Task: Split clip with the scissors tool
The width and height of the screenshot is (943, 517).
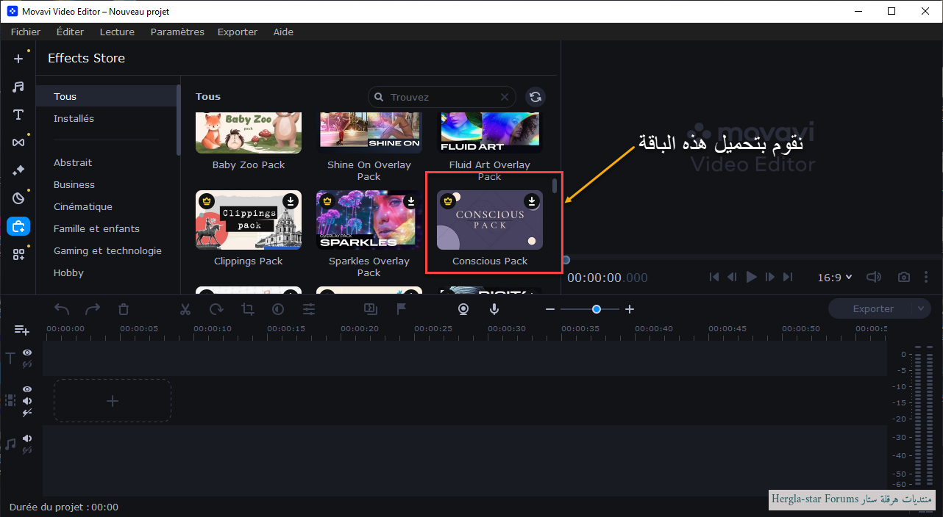Action: pos(185,309)
